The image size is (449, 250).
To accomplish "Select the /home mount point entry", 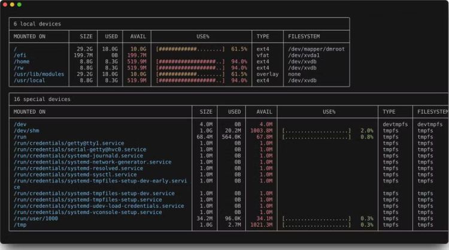I will coord(22,62).
